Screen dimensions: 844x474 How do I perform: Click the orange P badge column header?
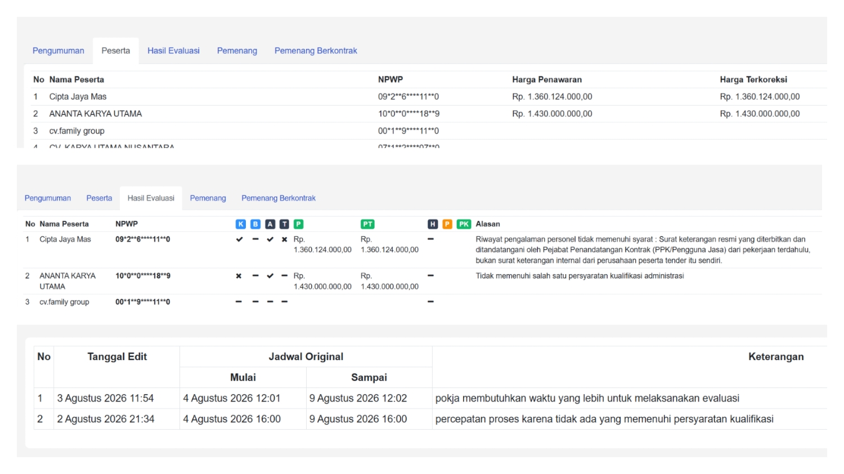[x=447, y=224]
